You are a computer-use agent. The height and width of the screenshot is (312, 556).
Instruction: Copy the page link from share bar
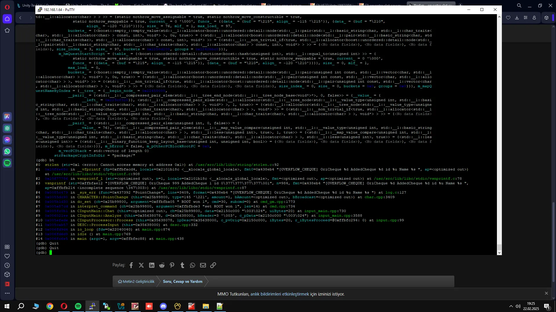(x=213, y=265)
